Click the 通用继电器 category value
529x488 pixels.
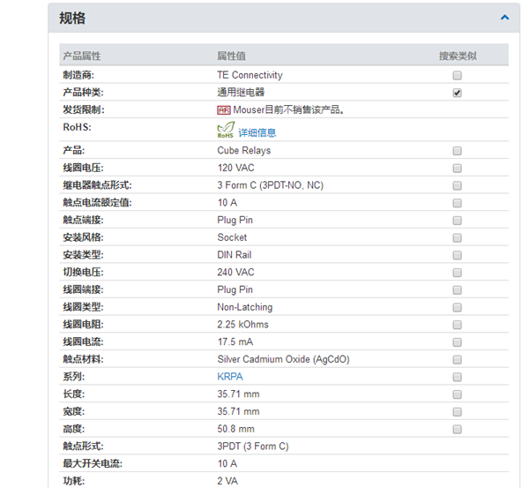coord(241,92)
